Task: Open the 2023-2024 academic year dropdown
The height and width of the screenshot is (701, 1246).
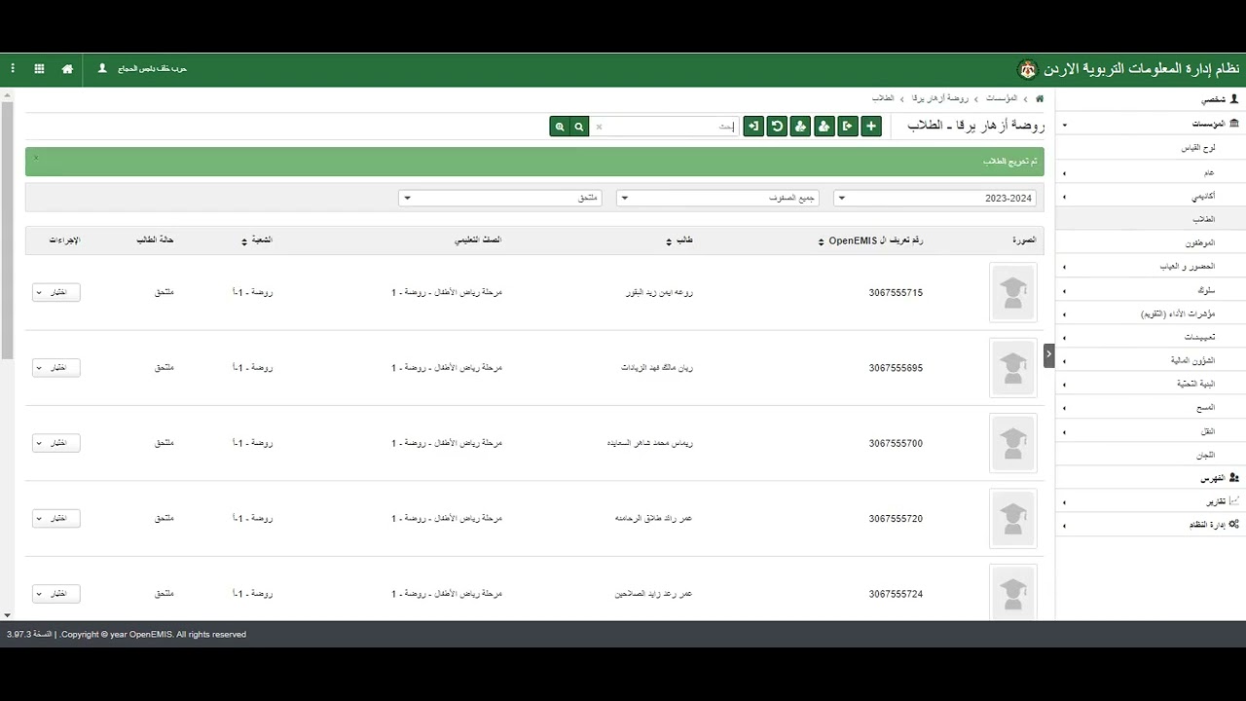Action: click(x=935, y=198)
